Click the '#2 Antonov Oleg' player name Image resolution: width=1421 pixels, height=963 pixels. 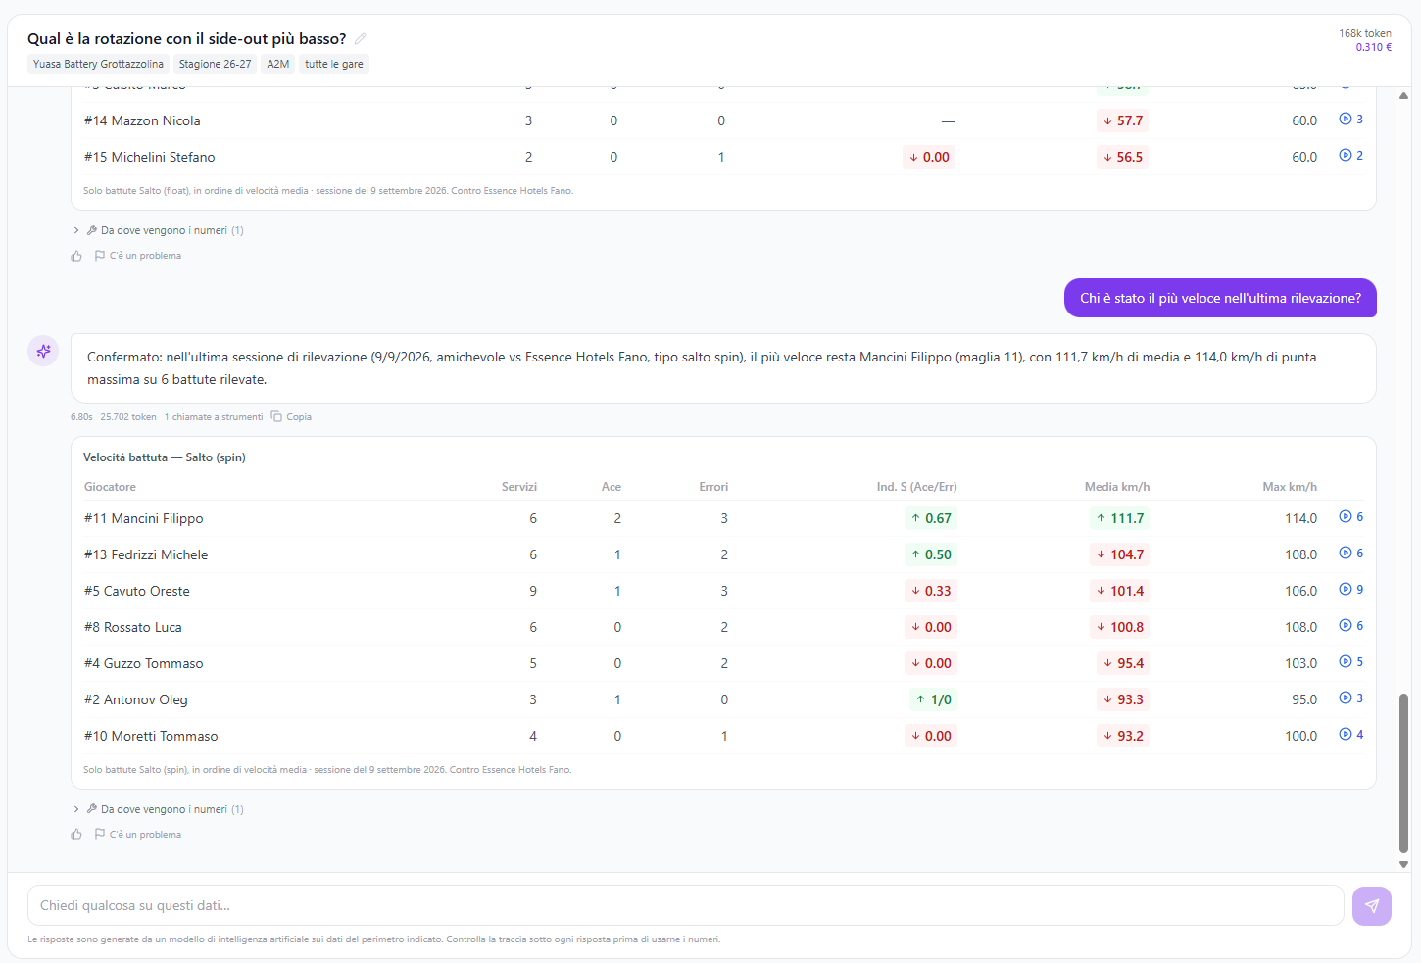136,699
